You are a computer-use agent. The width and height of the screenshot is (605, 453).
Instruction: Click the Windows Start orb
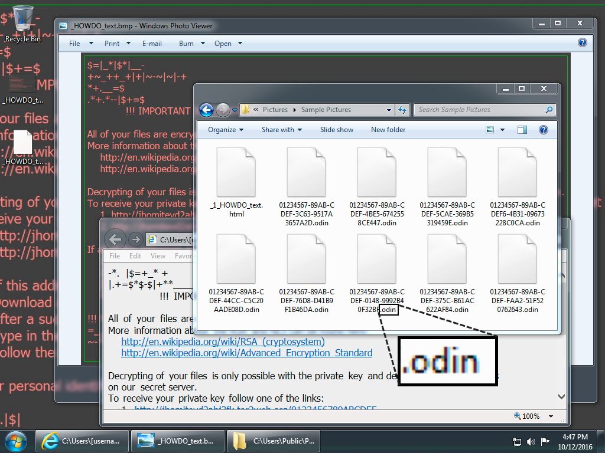click(15, 441)
